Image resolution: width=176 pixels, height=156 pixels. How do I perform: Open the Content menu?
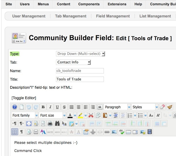point(64,4)
